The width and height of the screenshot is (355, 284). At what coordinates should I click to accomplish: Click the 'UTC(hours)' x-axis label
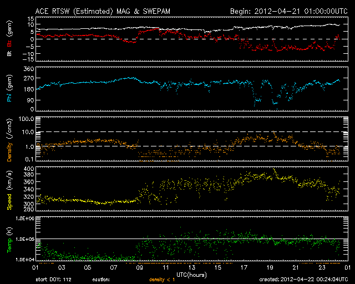point(191,275)
